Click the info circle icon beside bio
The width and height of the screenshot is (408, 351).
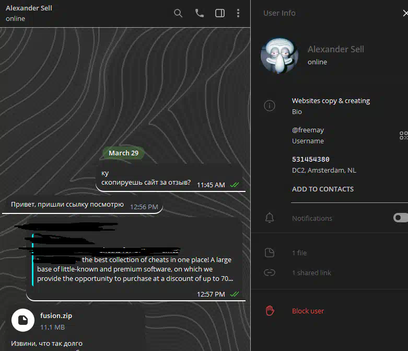pyautogui.click(x=270, y=106)
